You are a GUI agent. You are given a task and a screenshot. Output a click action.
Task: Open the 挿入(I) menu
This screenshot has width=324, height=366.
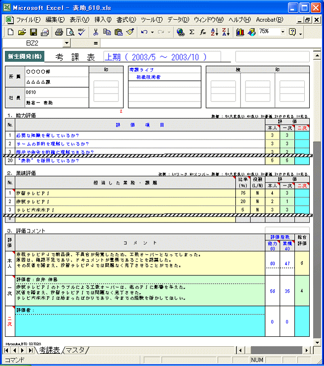pos(103,20)
